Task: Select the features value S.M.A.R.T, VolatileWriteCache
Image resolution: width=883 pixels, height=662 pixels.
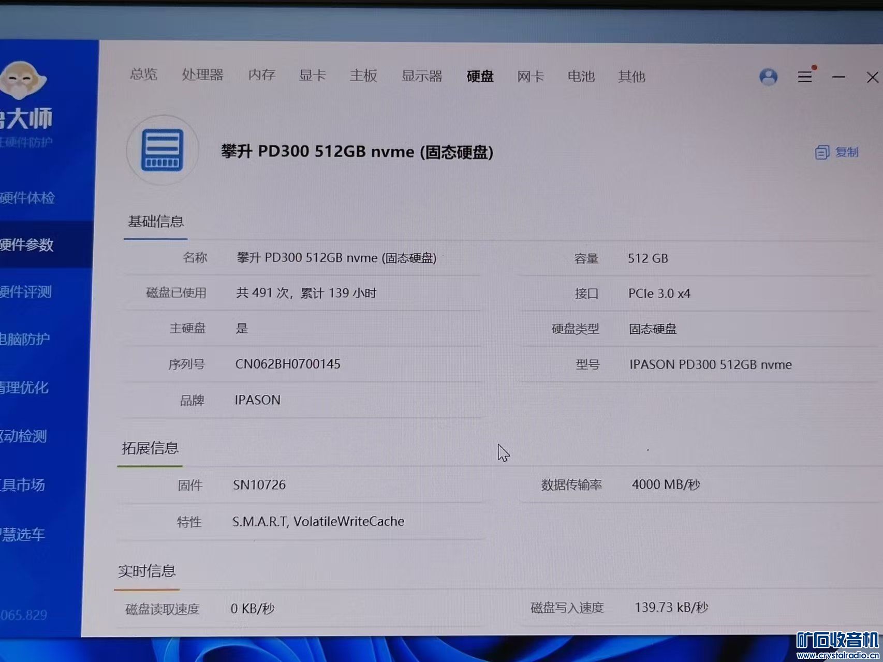Action: coord(318,521)
